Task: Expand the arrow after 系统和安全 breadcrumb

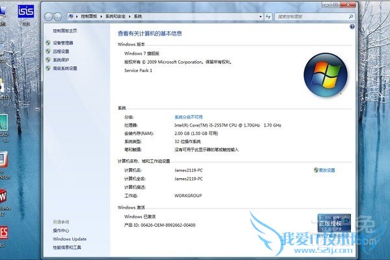Action: coord(129,16)
